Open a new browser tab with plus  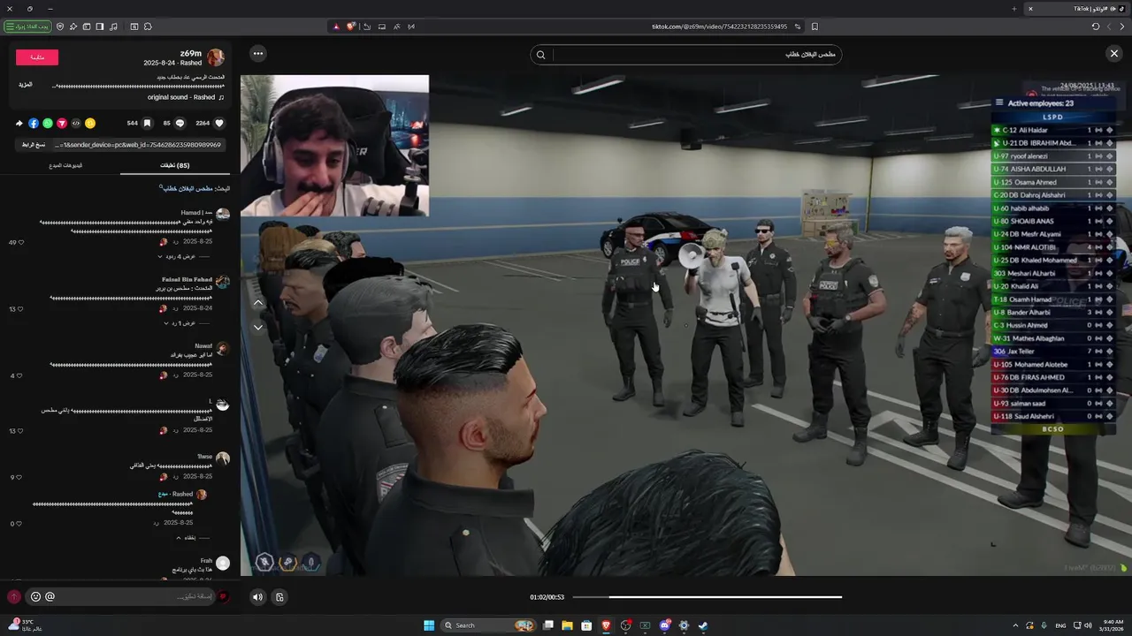(1014, 9)
